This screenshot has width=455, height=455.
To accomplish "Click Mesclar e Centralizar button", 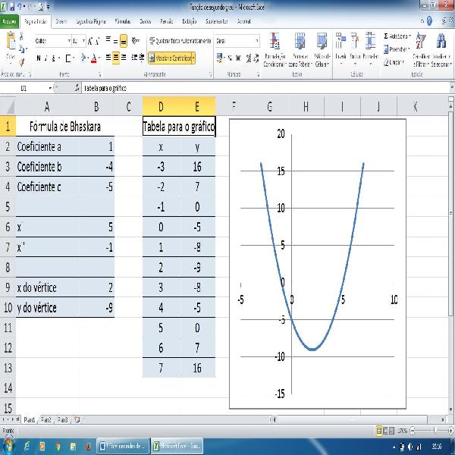I will (x=171, y=58).
